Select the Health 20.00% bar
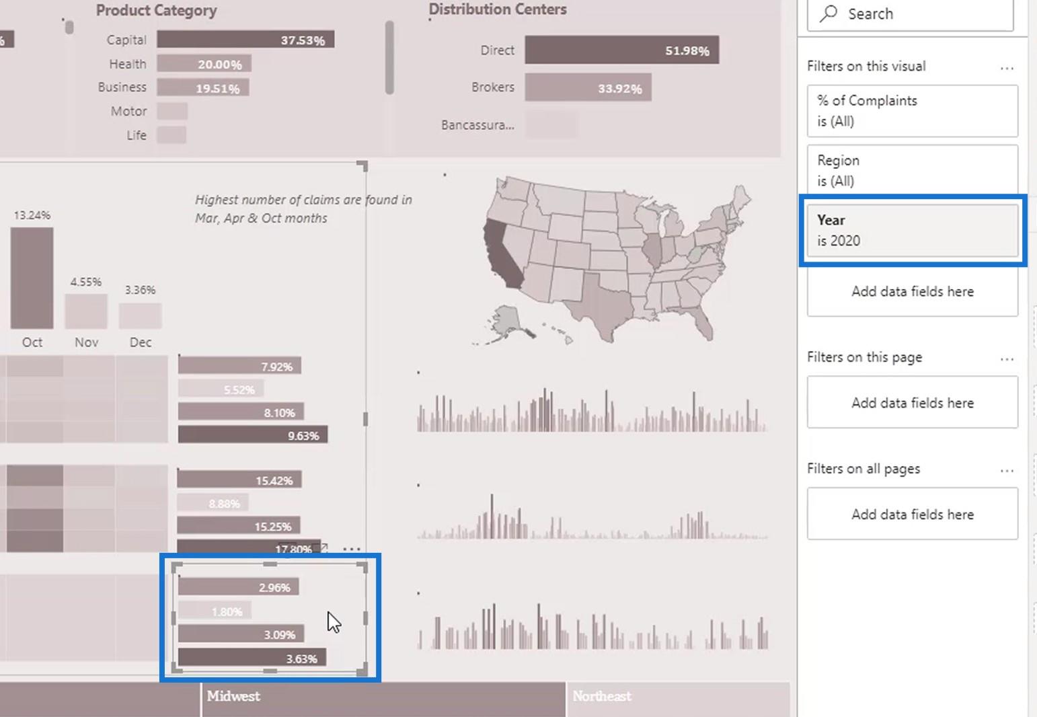 tap(204, 64)
